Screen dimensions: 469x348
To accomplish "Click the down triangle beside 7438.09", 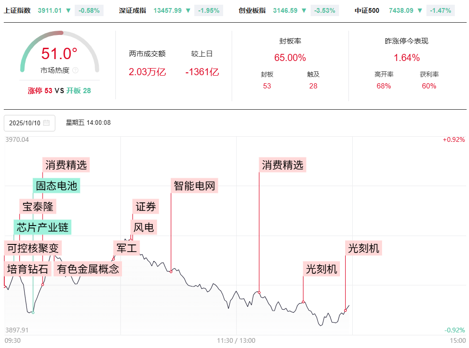I will coord(420,10).
